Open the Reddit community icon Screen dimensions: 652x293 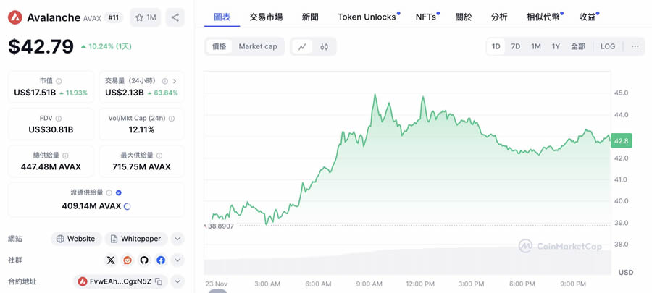[128, 260]
